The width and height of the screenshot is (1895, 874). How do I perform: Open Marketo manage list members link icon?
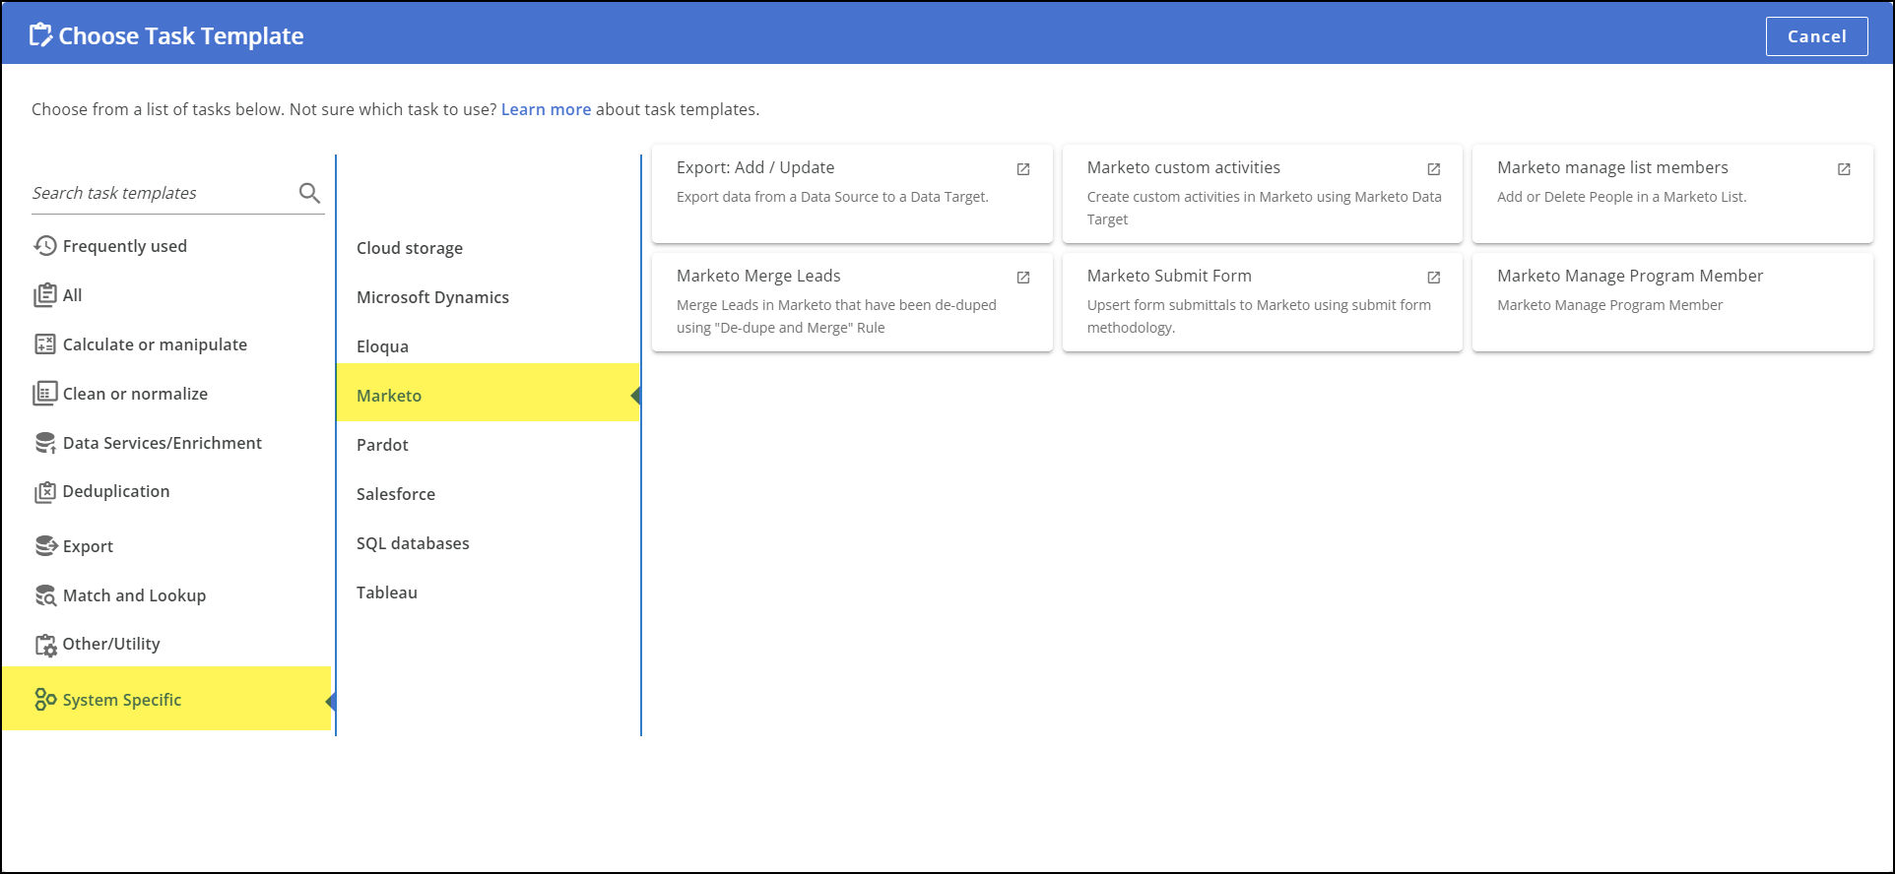click(x=1844, y=169)
